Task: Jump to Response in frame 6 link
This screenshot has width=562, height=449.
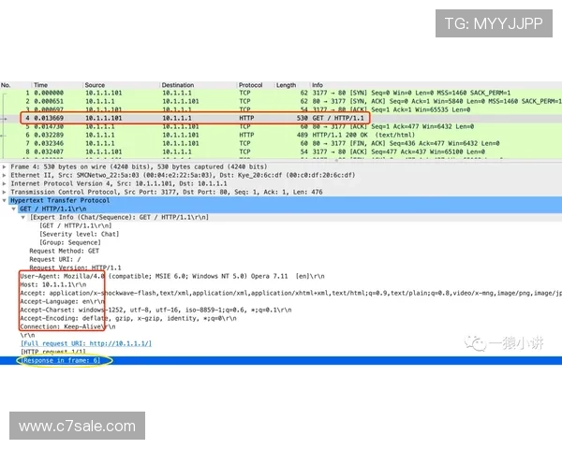Action: (x=67, y=360)
